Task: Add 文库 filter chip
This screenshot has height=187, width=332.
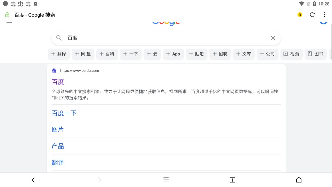Action: pyautogui.click(x=244, y=54)
